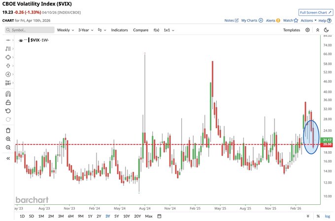Open the Help link
335x221 pixels.
325,21
